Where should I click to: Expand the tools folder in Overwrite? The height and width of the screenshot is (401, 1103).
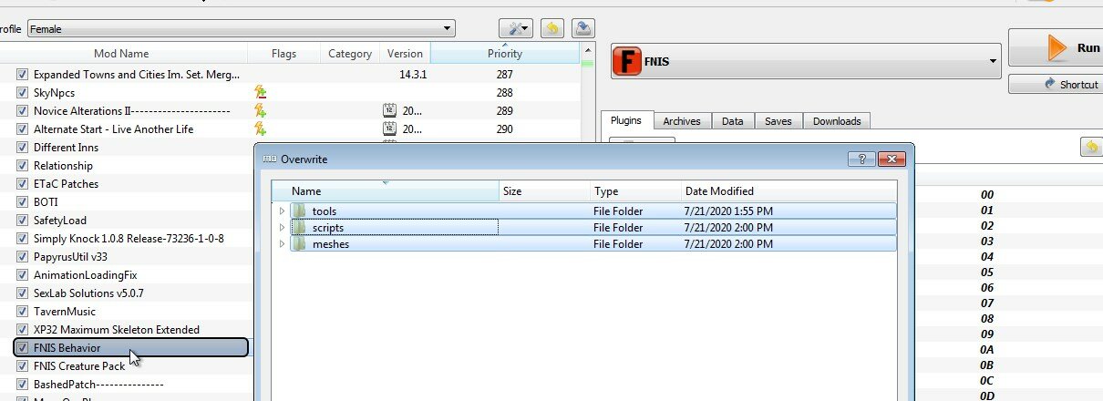point(283,211)
